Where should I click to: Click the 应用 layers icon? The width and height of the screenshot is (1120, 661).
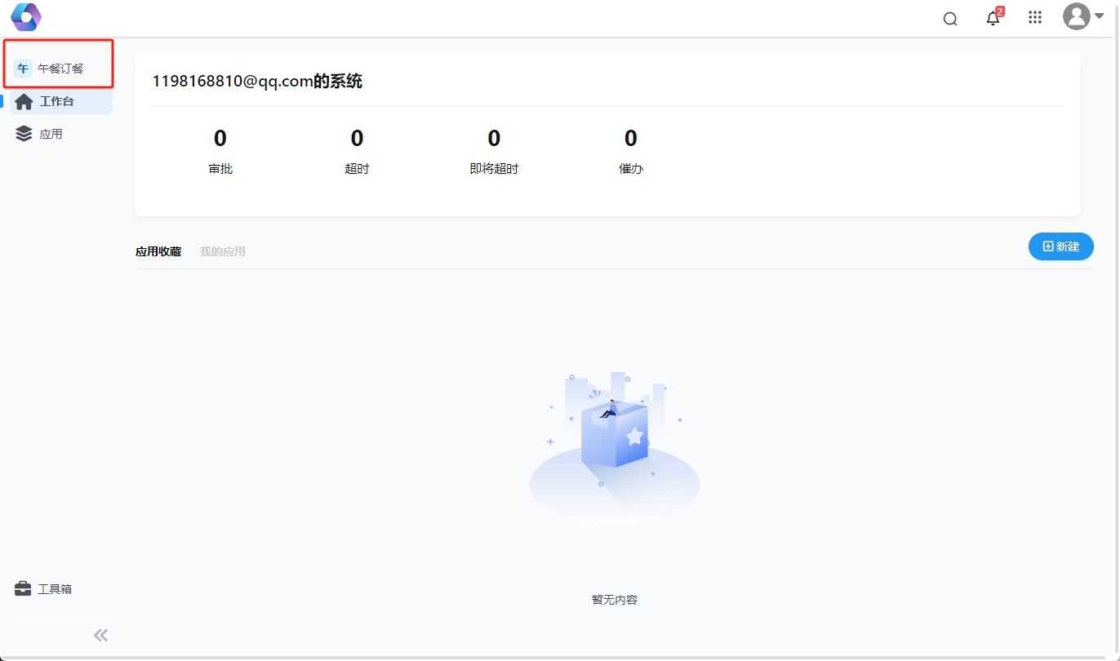pos(24,134)
